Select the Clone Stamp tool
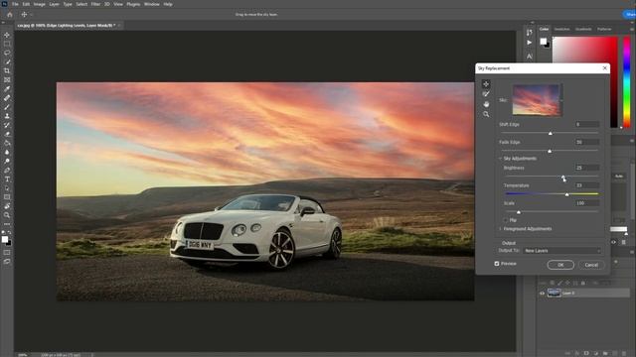Screen dimensions: 636x357 pos(7,116)
